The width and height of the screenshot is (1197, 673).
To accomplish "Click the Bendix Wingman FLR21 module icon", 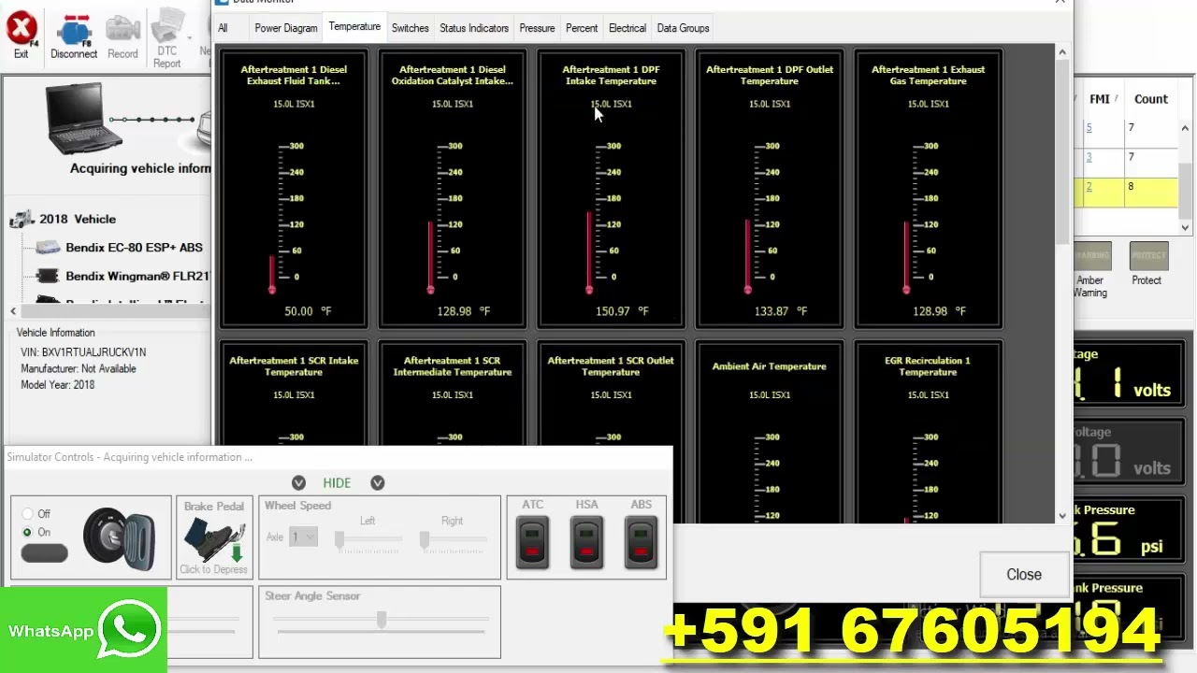I will [x=47, y=276].
